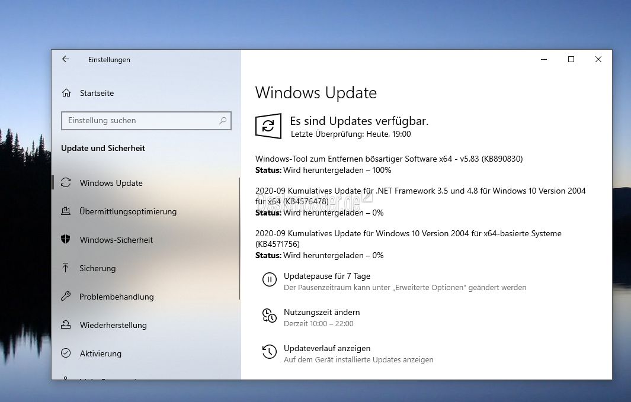The width and height of the screenshot is (631, 402).
Task: Close the Einstellungen window
Action: pos(598,59)
